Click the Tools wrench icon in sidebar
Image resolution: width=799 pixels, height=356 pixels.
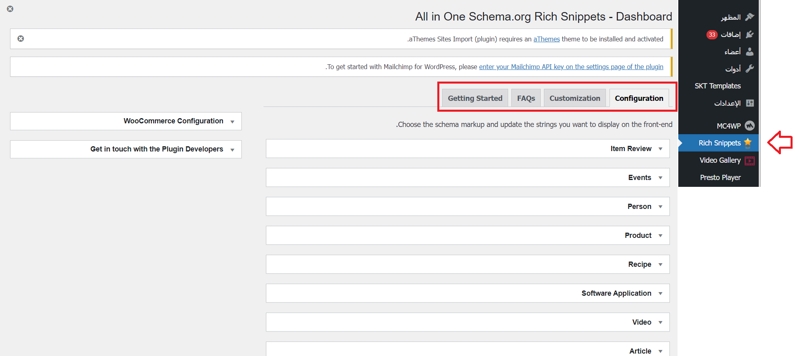tap(750, 69)
